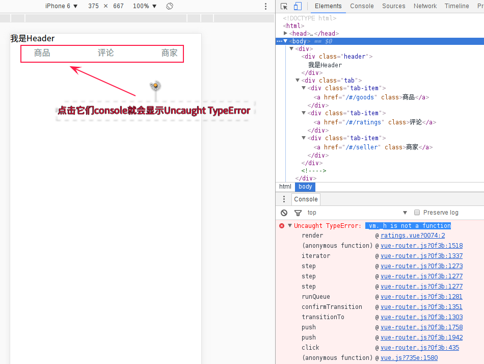Switch to the Network tab
Viewport: 484px width, 364px height.
pyautogui.click(x=425, y=6)
